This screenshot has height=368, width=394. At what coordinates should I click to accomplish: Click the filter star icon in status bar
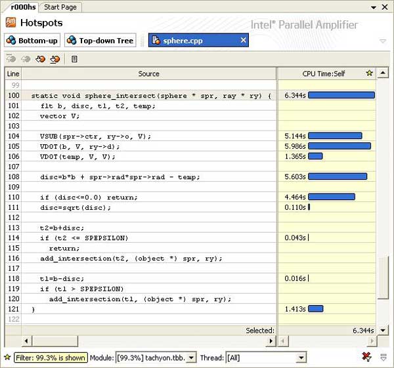[x=7, y=357]
